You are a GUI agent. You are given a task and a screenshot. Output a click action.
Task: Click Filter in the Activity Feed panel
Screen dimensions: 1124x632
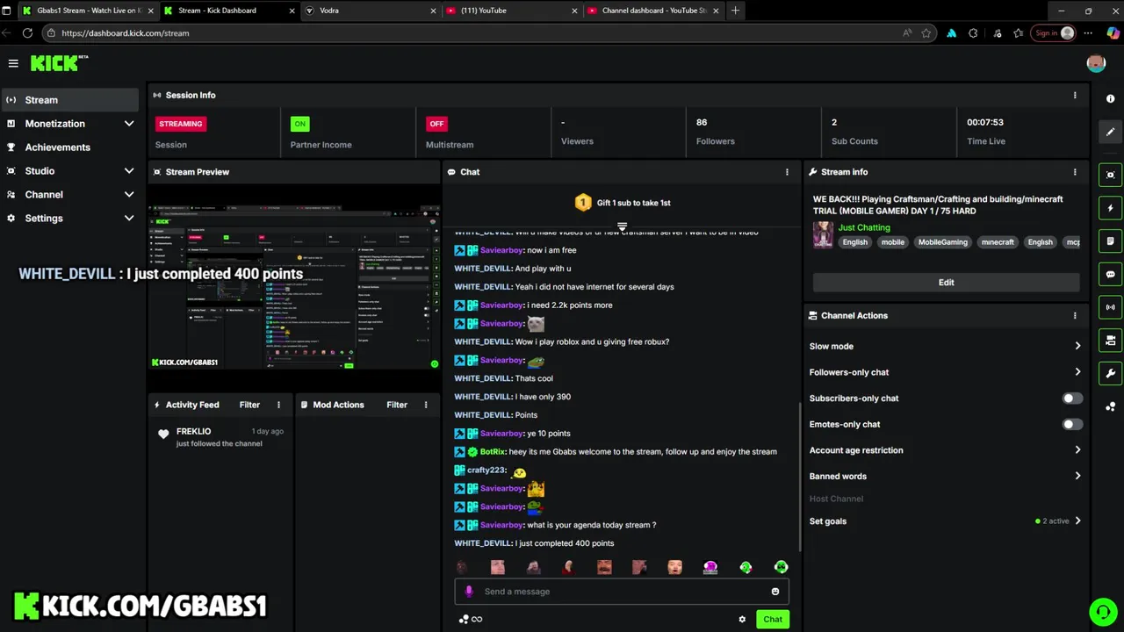pyautogui.click(x=249, y=405)
